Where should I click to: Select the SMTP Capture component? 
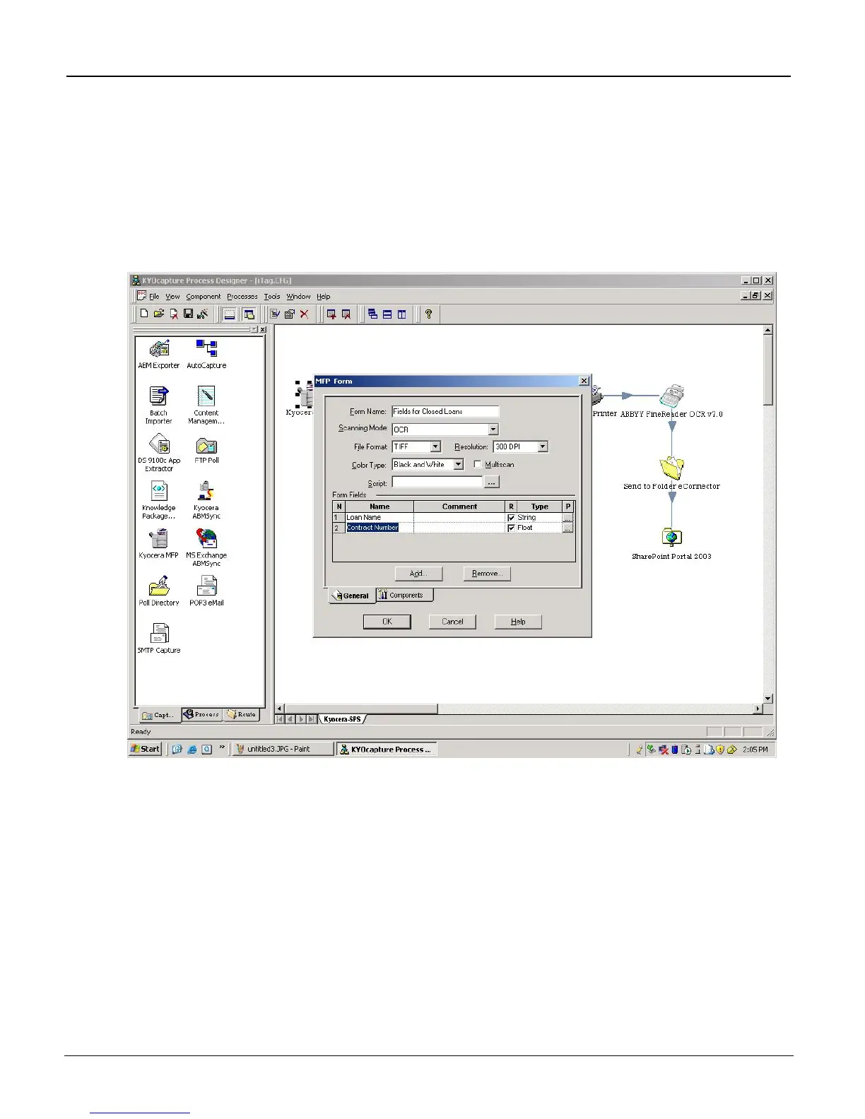(160, 633)
